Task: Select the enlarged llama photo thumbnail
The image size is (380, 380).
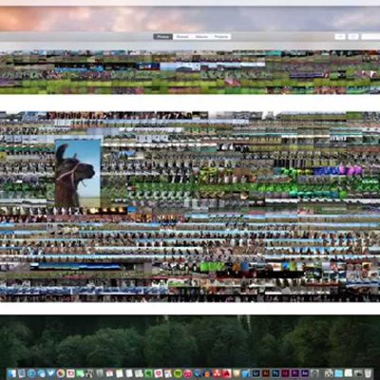Action: click(78, 173)
